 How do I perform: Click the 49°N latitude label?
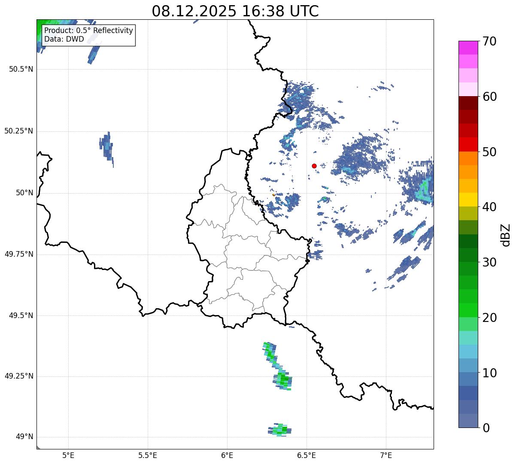point(24,437)
